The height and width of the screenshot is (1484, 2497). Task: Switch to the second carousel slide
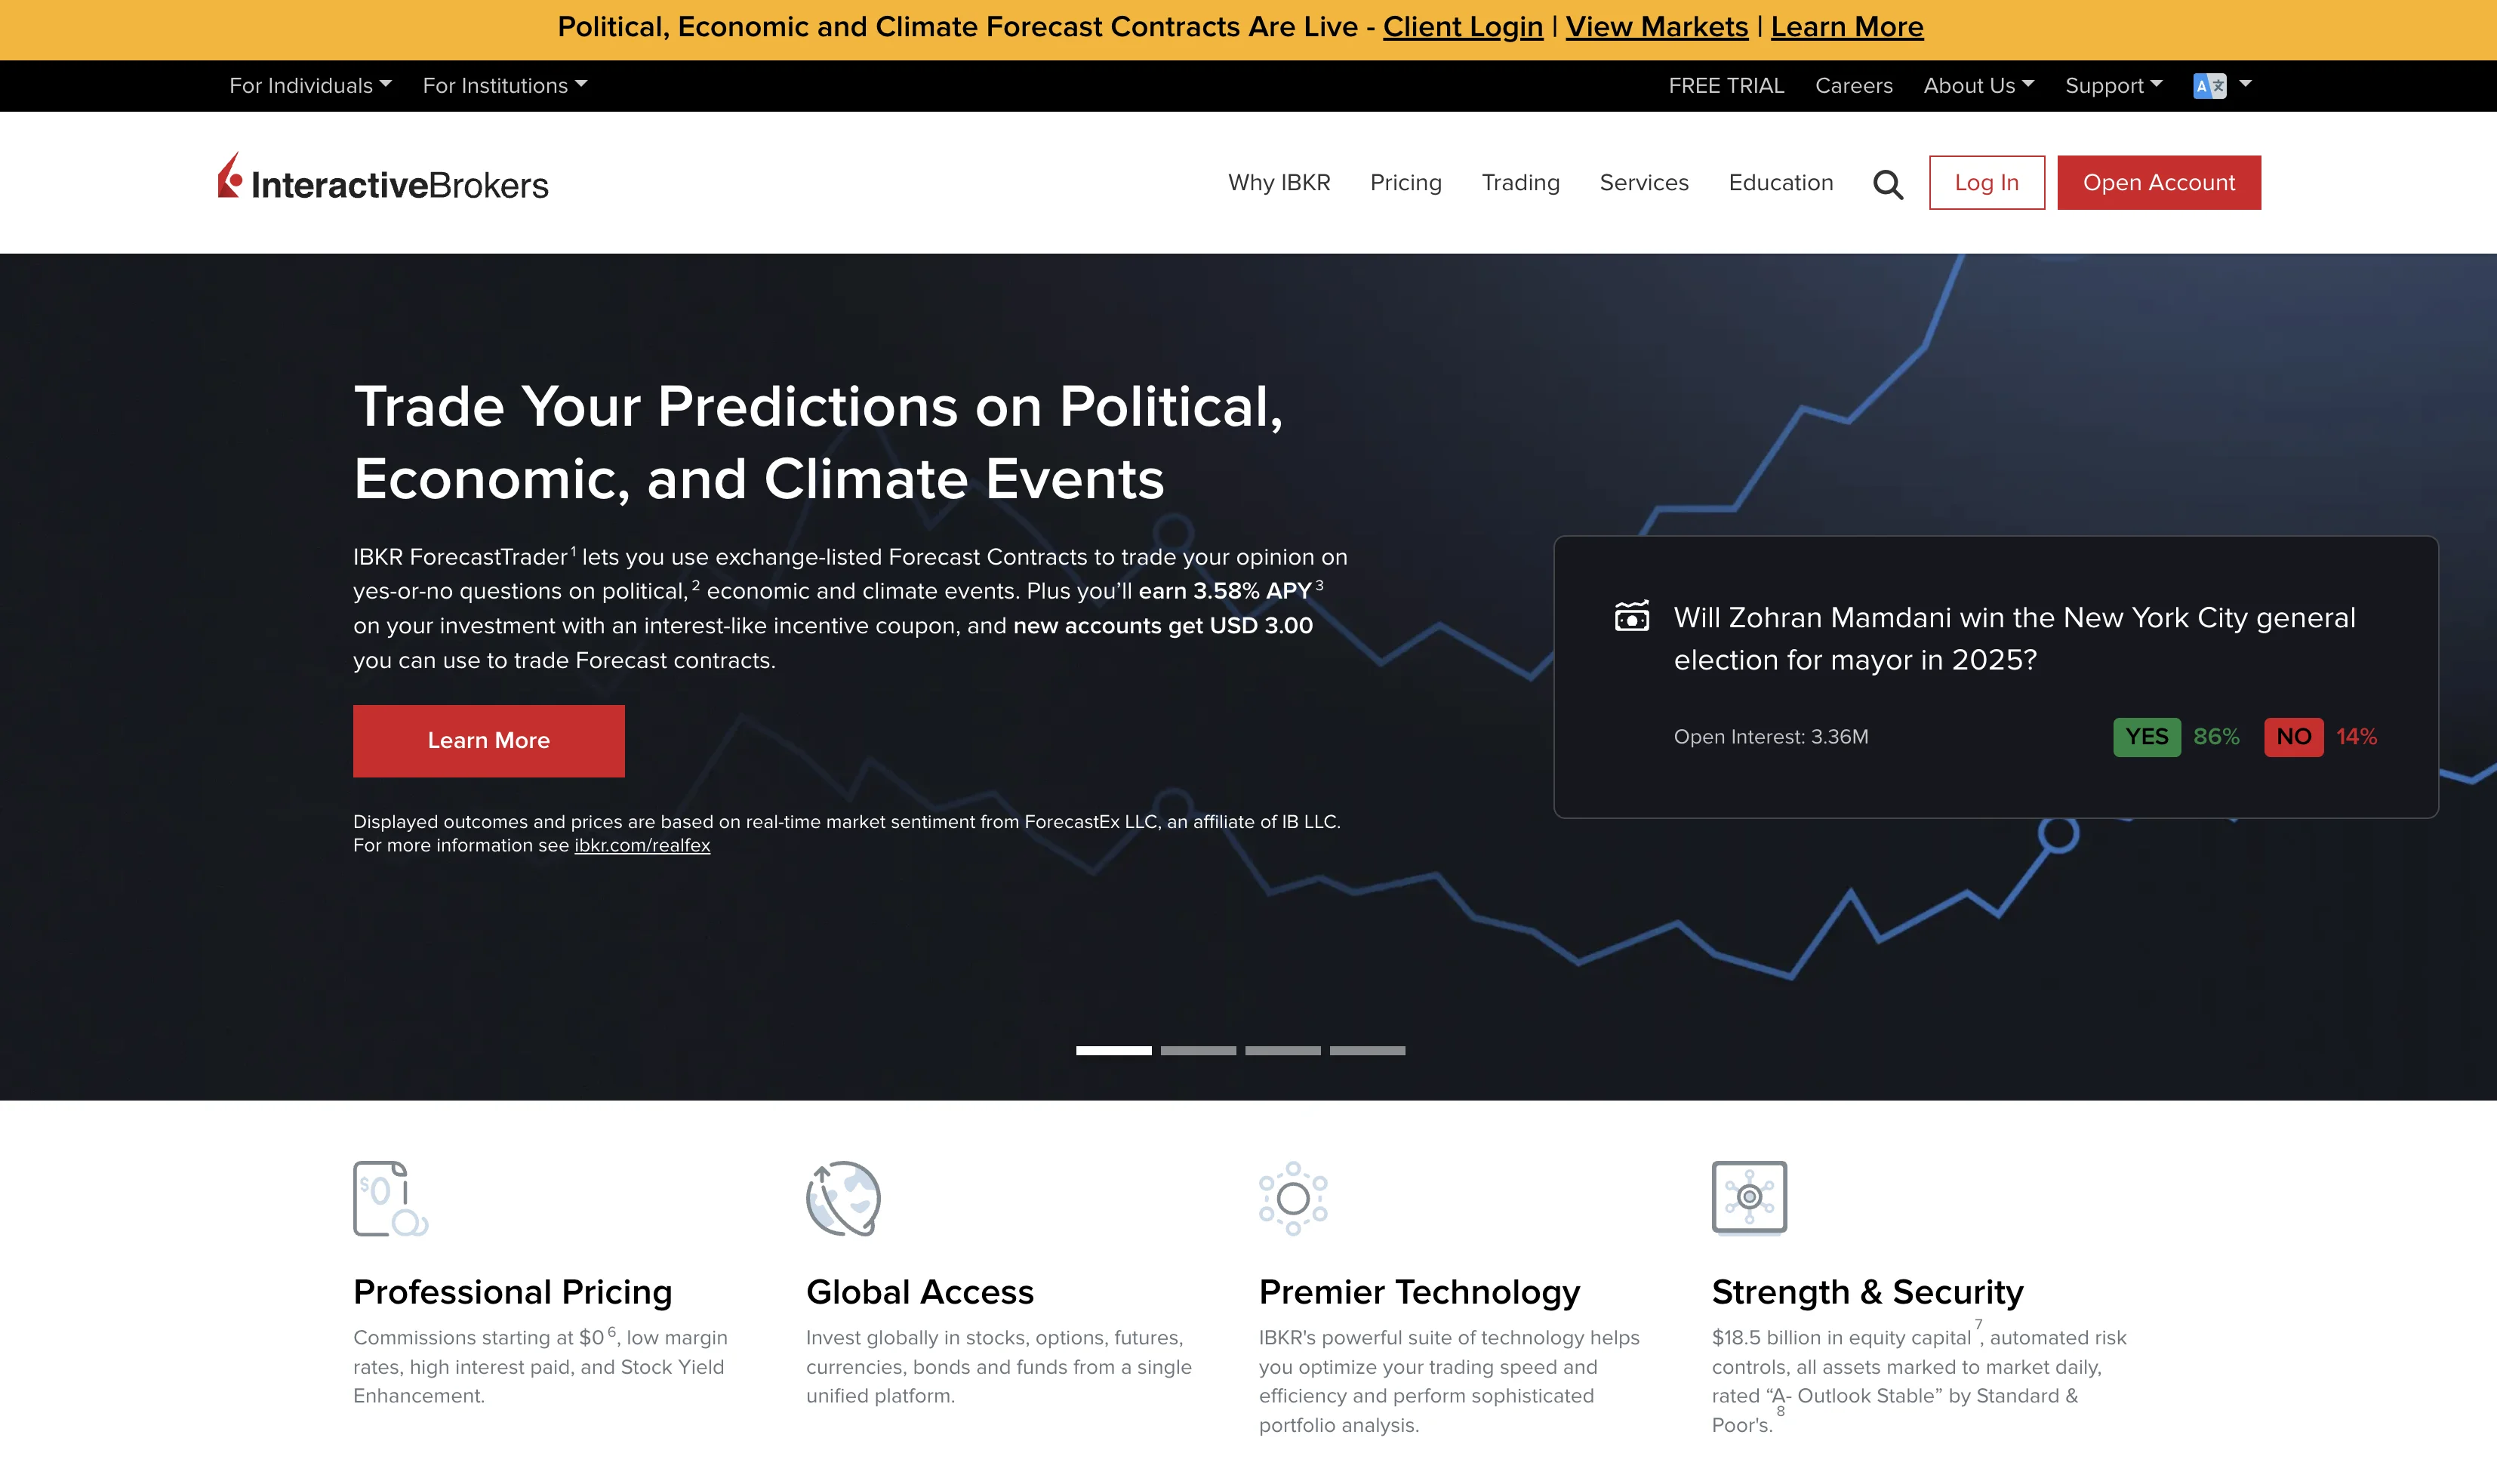[x=1197, y=1050]
